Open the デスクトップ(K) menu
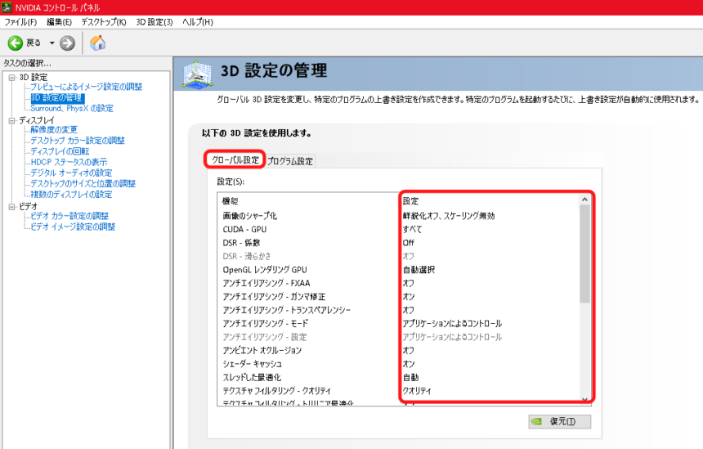Screen dimensions: 703x449 (x=104, y=22)
